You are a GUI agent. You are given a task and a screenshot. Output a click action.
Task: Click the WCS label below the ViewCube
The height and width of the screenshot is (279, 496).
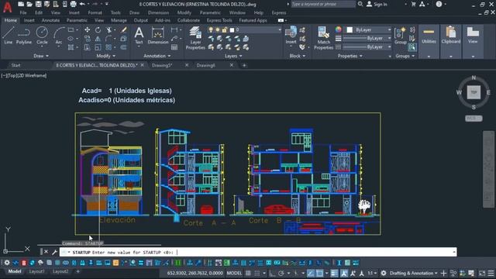coord(474,118)
